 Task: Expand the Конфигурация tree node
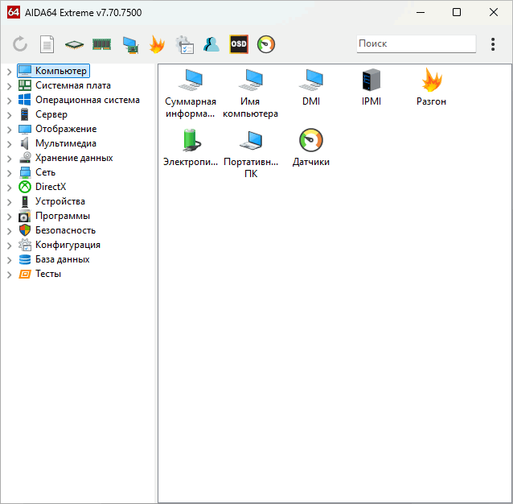click(10, 246)
